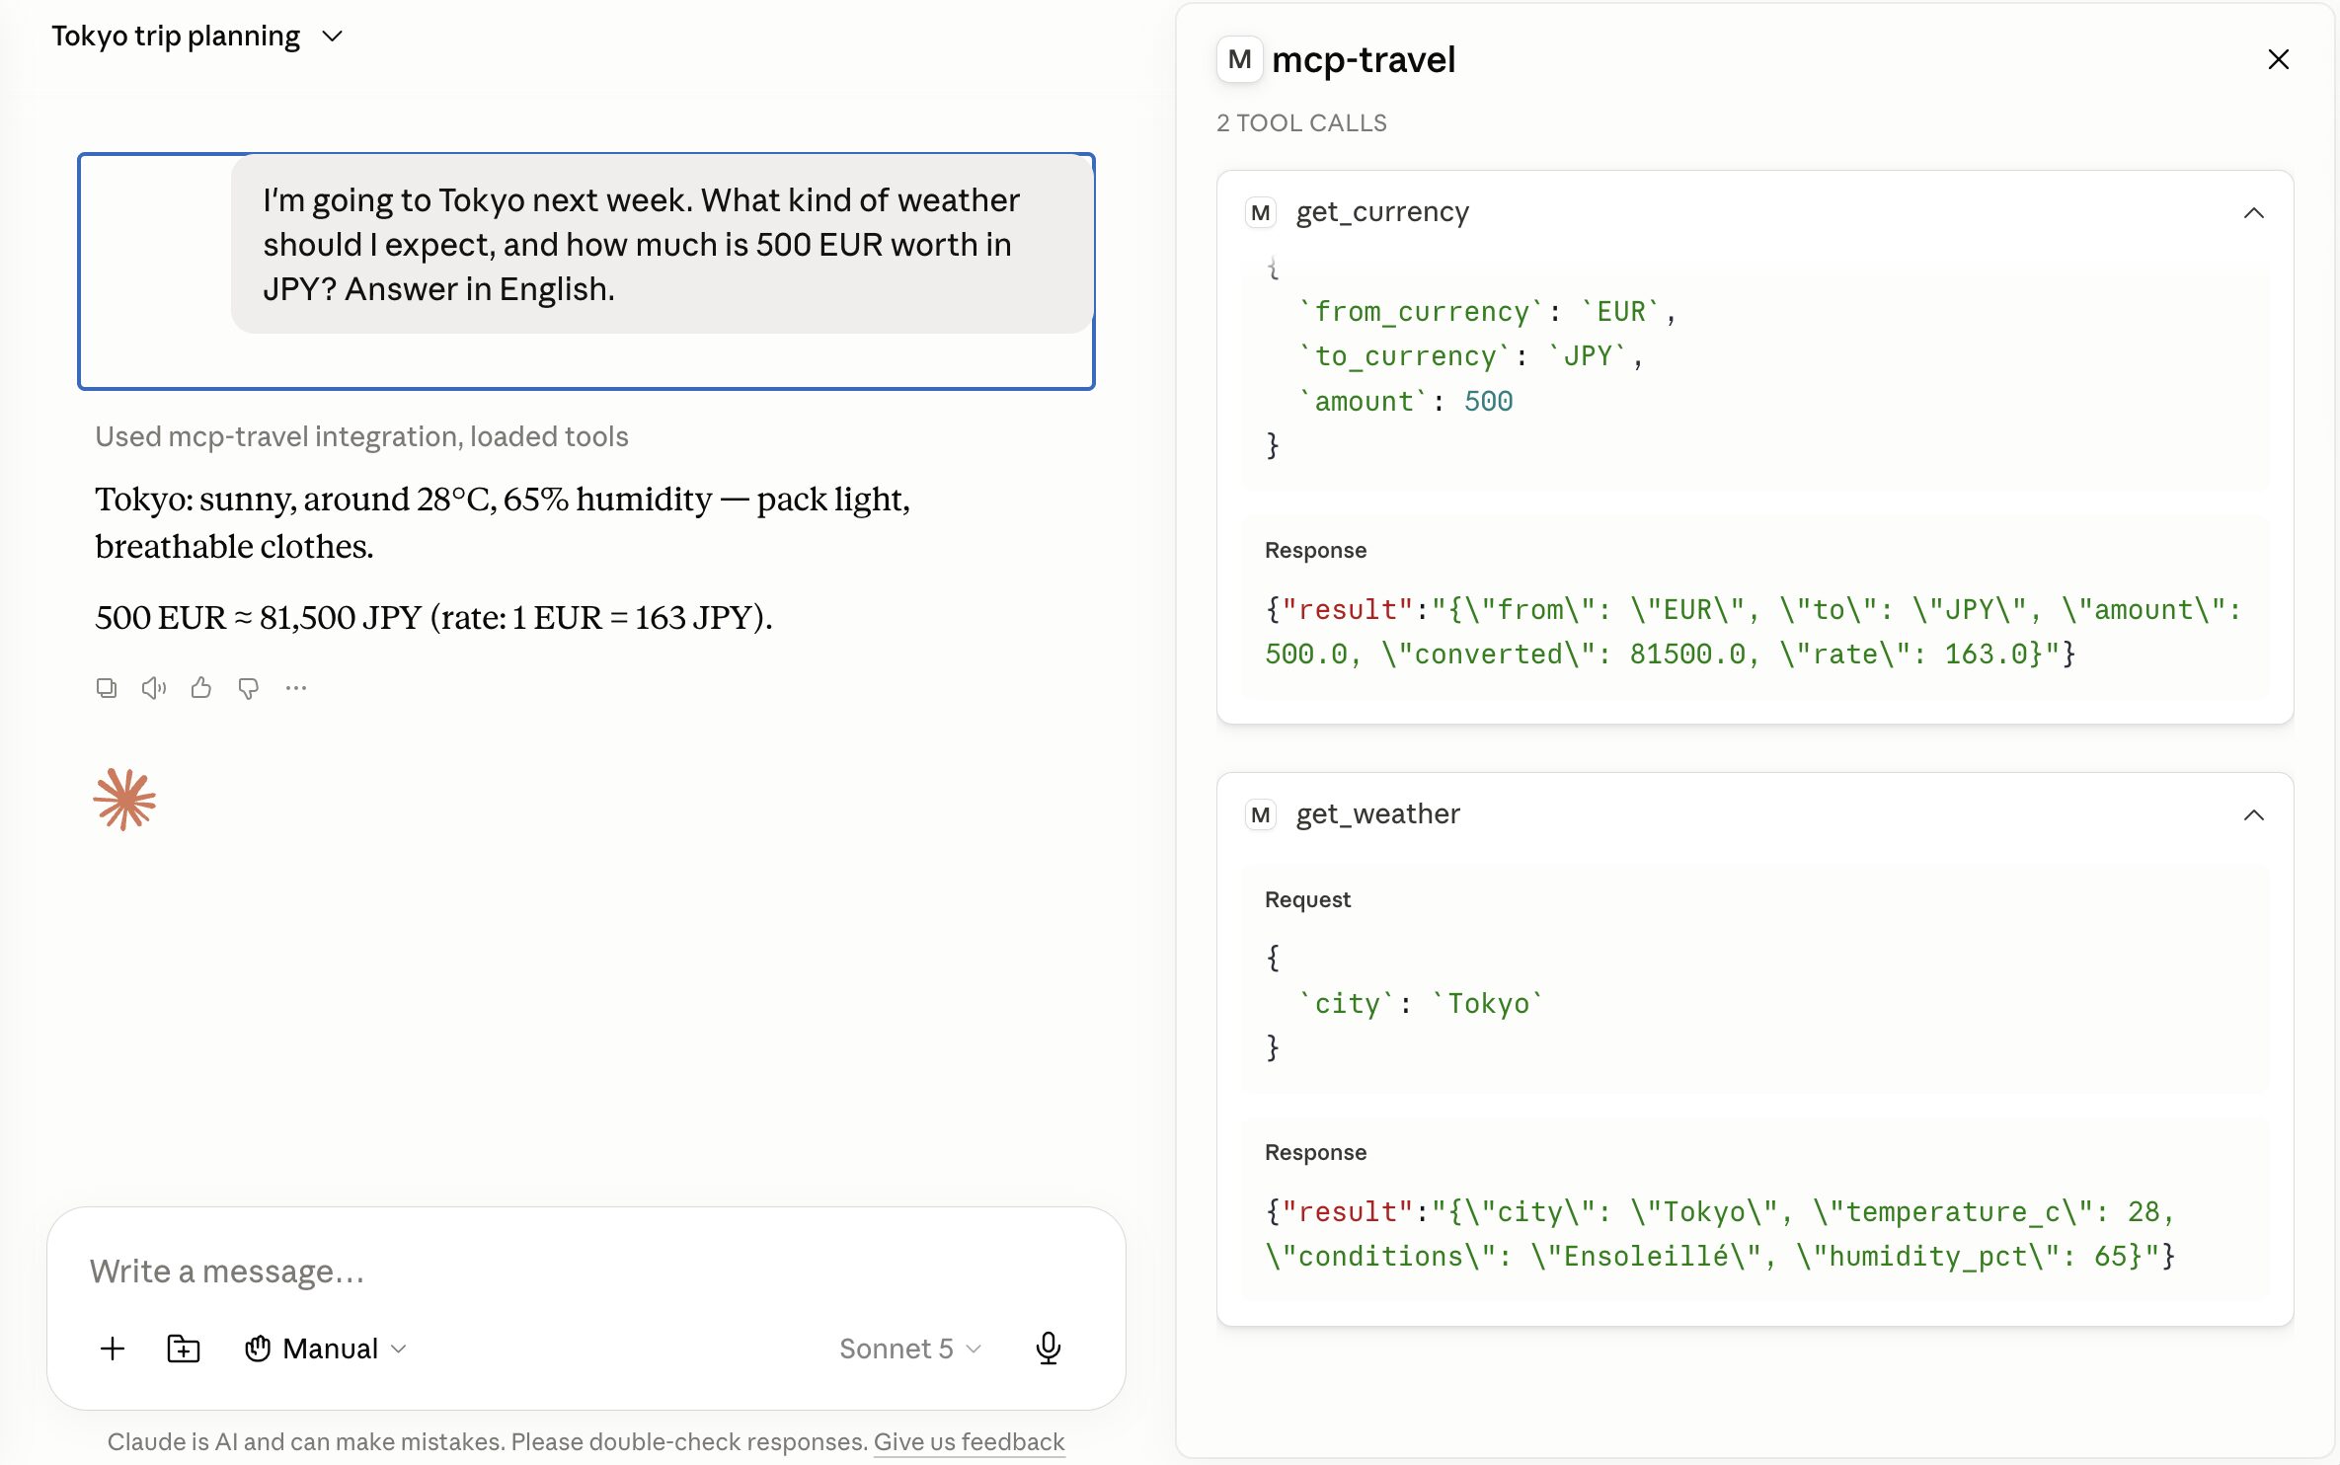2340x1465 pixels.
Task: Collapse the get_currency tool call
Action: pyautogui.click(x=2254, y=212)
